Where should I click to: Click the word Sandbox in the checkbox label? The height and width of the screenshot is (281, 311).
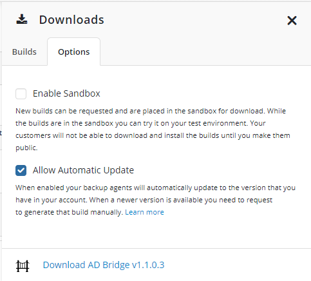tap(82, 93)
